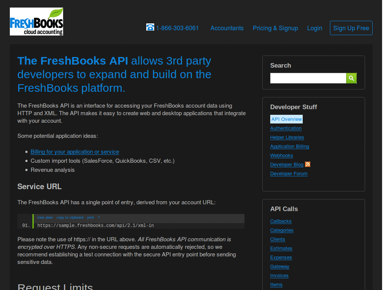The image size is (387, 290).
Task: Focus the Search input field
Action: coord(308,78)
